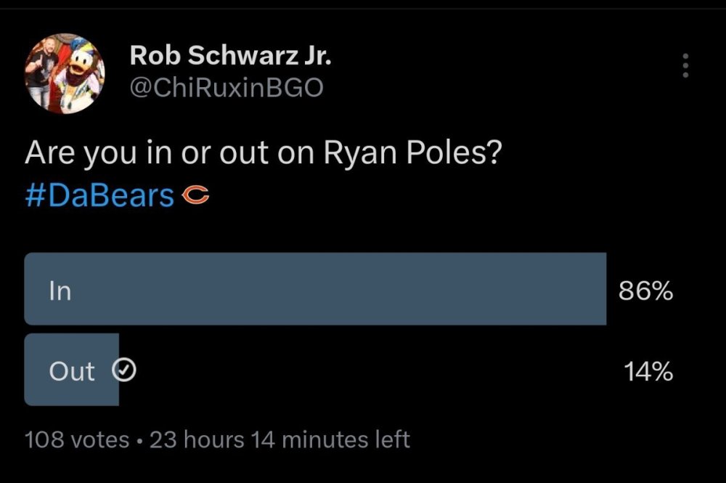Click the 86% poll result percentage
Screen dimensions: 726x483
pyautogui.click(x=645, y=291)
